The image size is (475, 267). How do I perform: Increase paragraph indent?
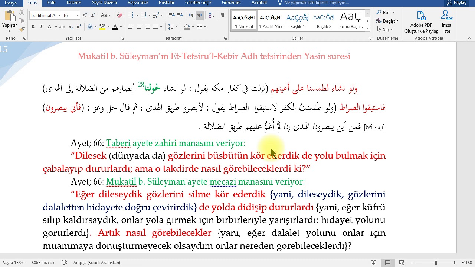click(180, 16)
